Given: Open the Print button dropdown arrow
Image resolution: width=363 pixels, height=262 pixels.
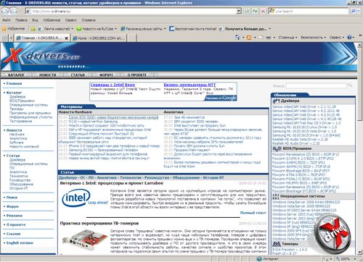Looking at the screenshot, I should (274, 38).
